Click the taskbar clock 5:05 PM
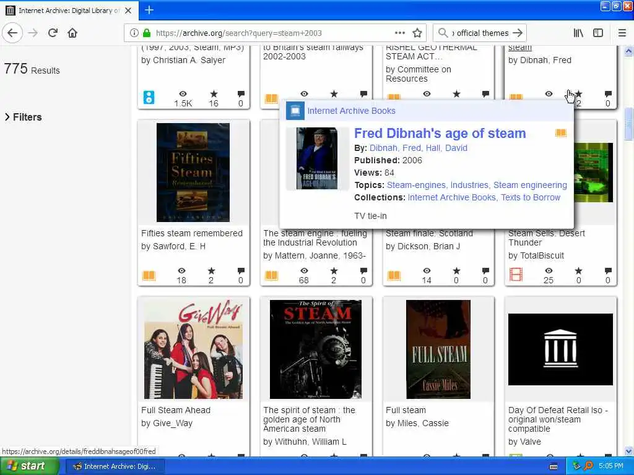634x475 pixels. click(x=610, y=466)
